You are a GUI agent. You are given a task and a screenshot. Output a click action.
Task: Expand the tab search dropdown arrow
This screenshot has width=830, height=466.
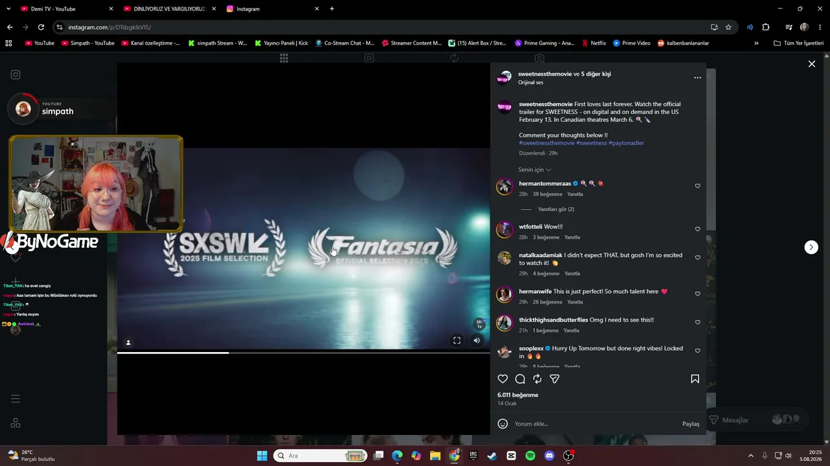8,9
